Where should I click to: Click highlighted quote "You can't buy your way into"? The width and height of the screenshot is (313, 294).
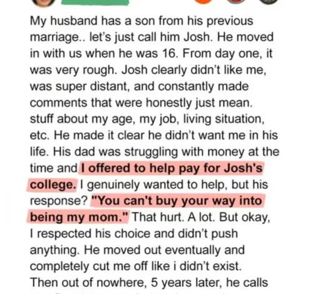pyautogui.click(x=177, y=201)
